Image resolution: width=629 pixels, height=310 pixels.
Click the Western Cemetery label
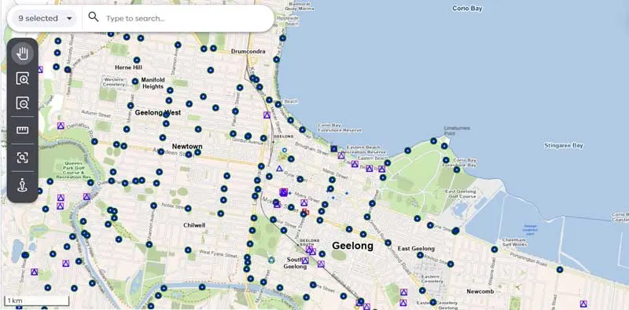113,82
